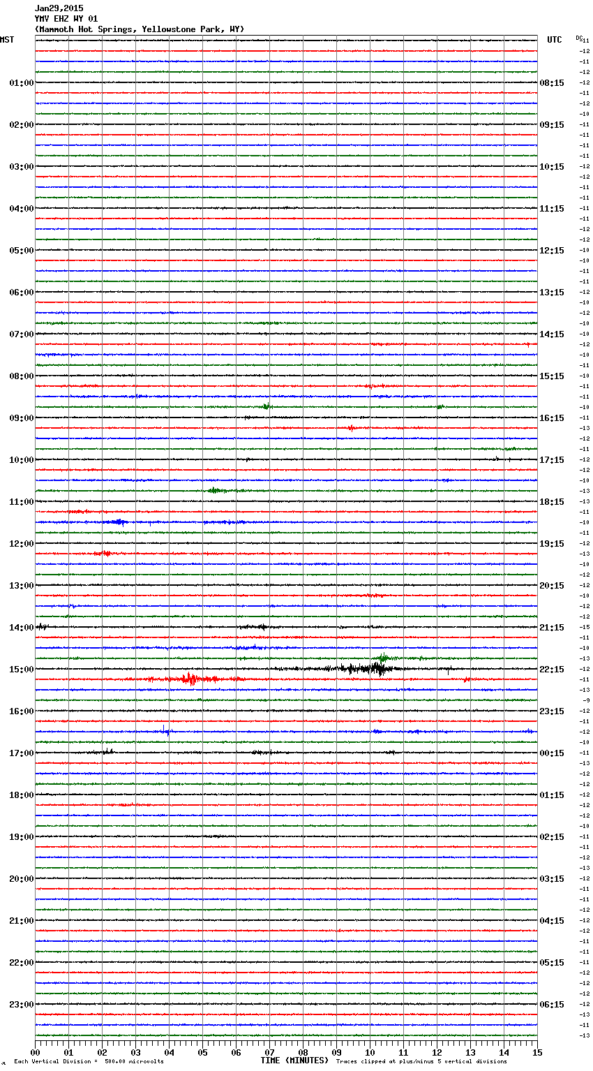This screenshot has height=1071, width=593.
Task: Click minute 05 on the bottom axis
Action: 202,1052
